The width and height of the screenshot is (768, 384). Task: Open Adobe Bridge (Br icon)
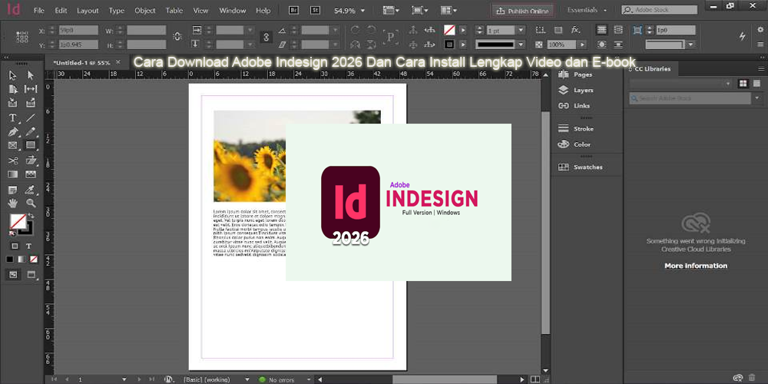point(294,10)
